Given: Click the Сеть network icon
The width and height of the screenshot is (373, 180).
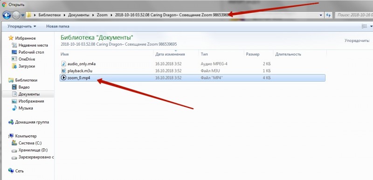Looking at the screenshot, I should point(11,171).
